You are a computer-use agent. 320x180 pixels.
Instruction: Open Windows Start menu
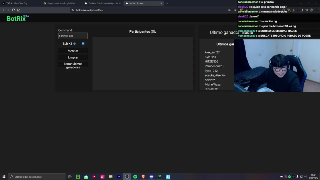4,177
